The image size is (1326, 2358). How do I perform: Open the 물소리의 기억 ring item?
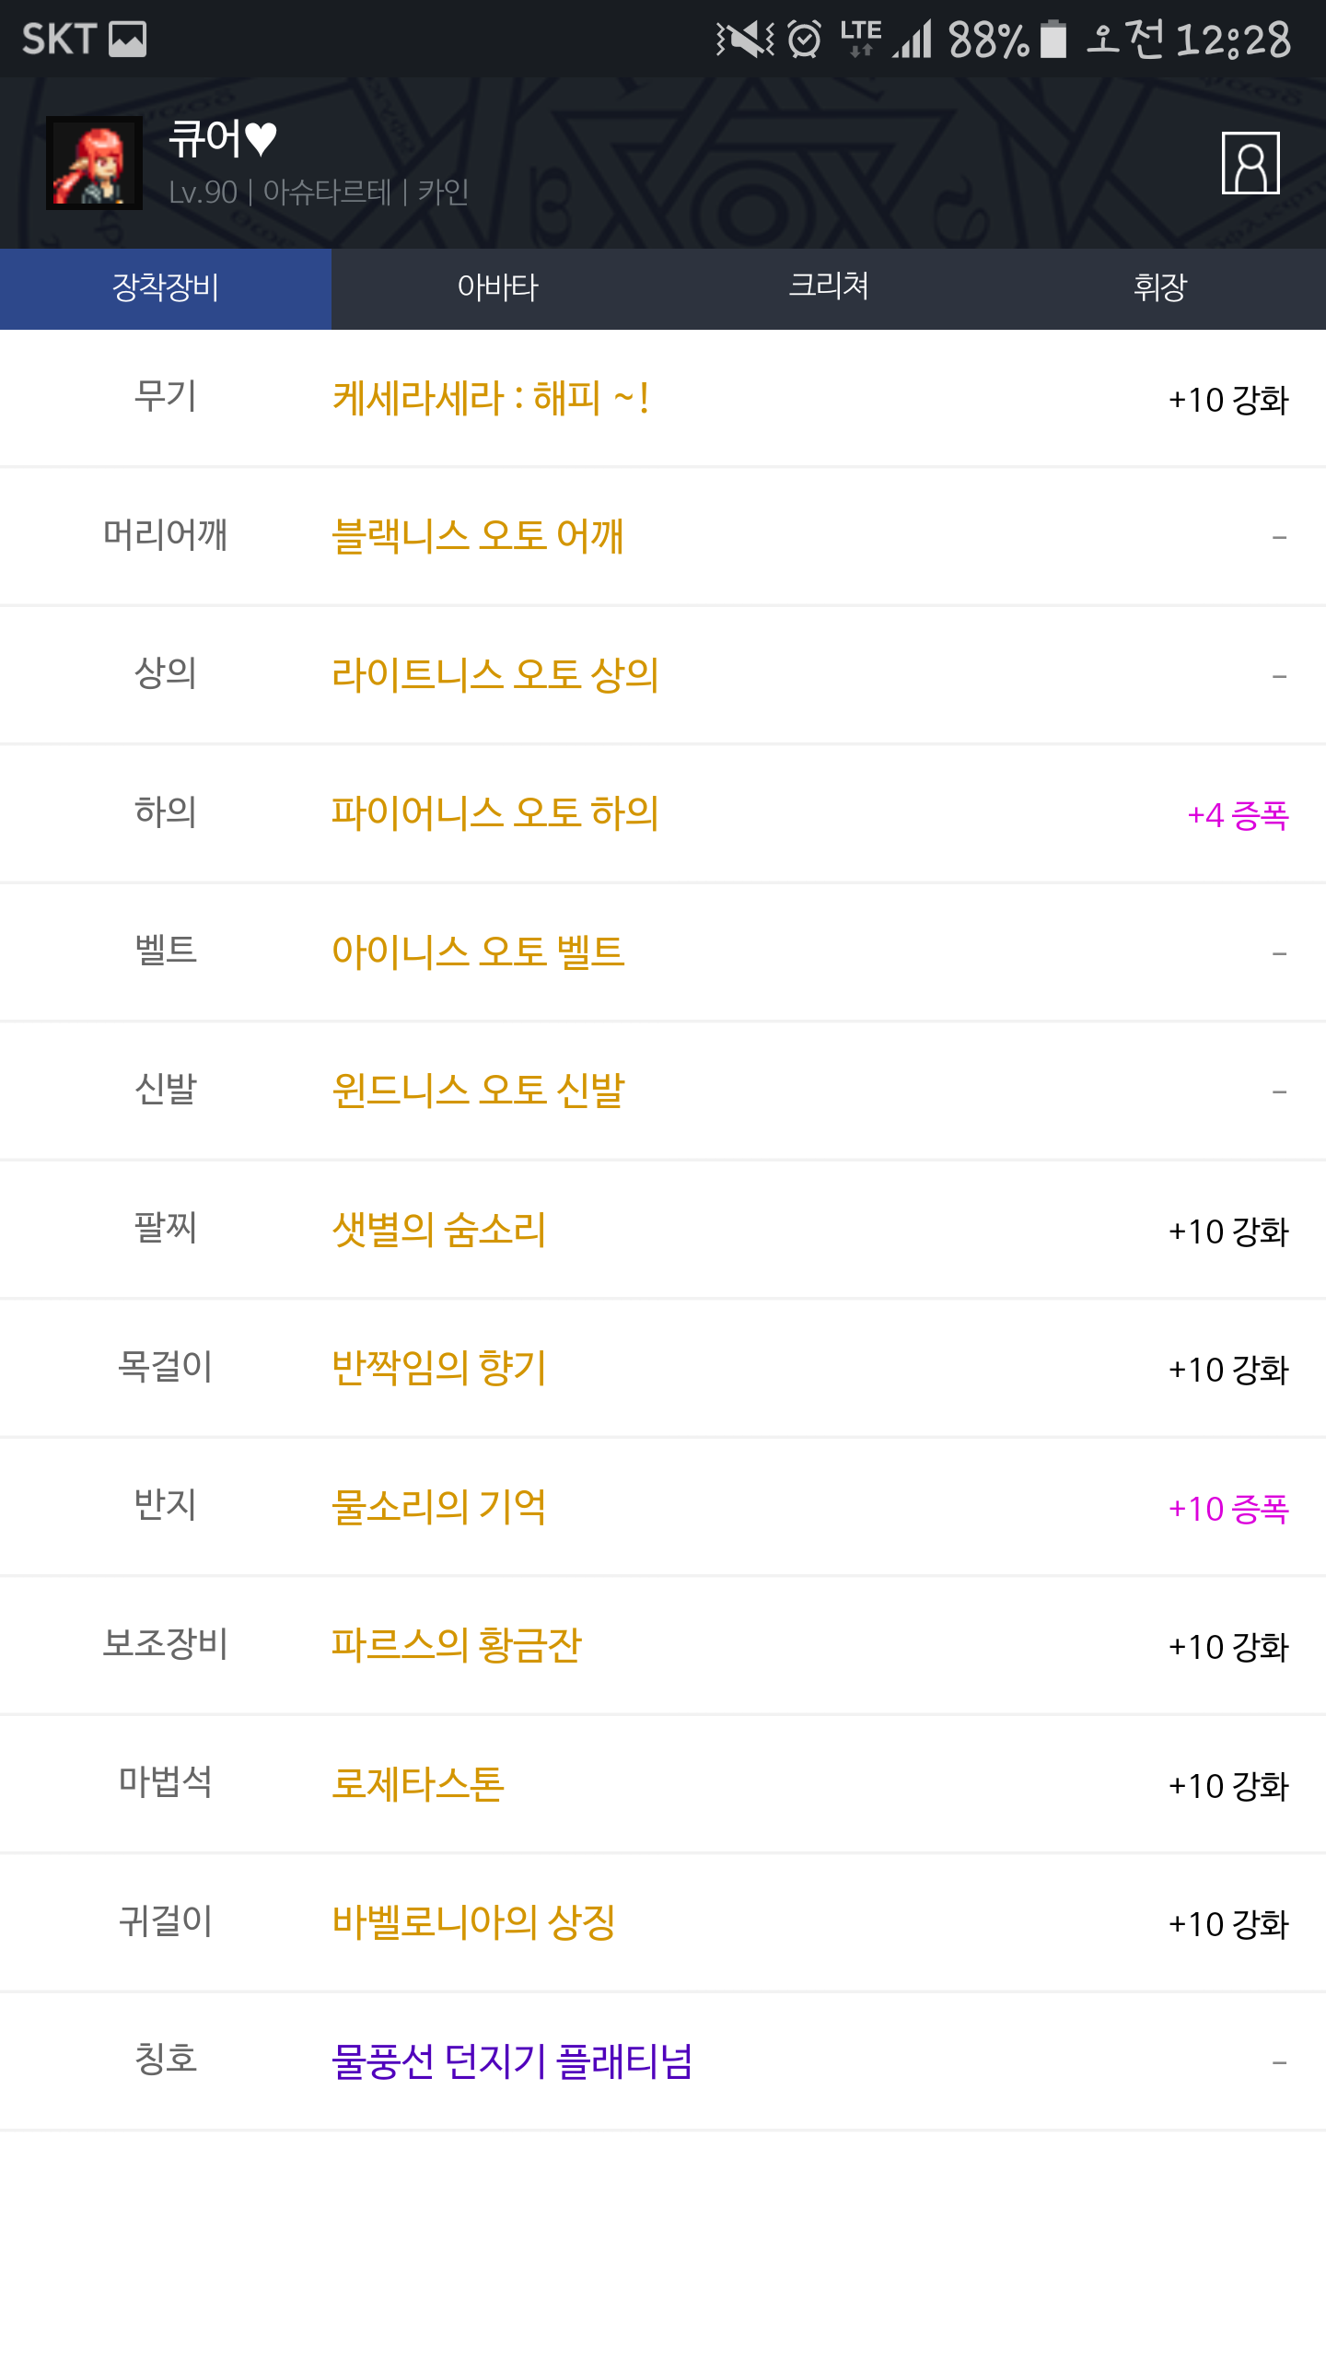439,1507
